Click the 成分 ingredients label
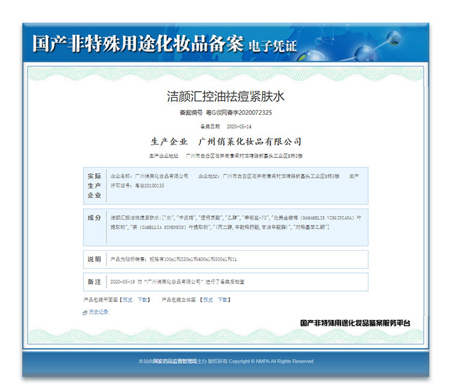The image size is (451, 392). point(94,218)
